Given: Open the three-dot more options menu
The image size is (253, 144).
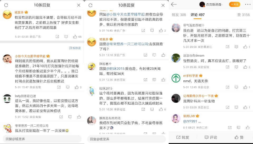Looking at the screenshot, I should [x=247, y=4].
